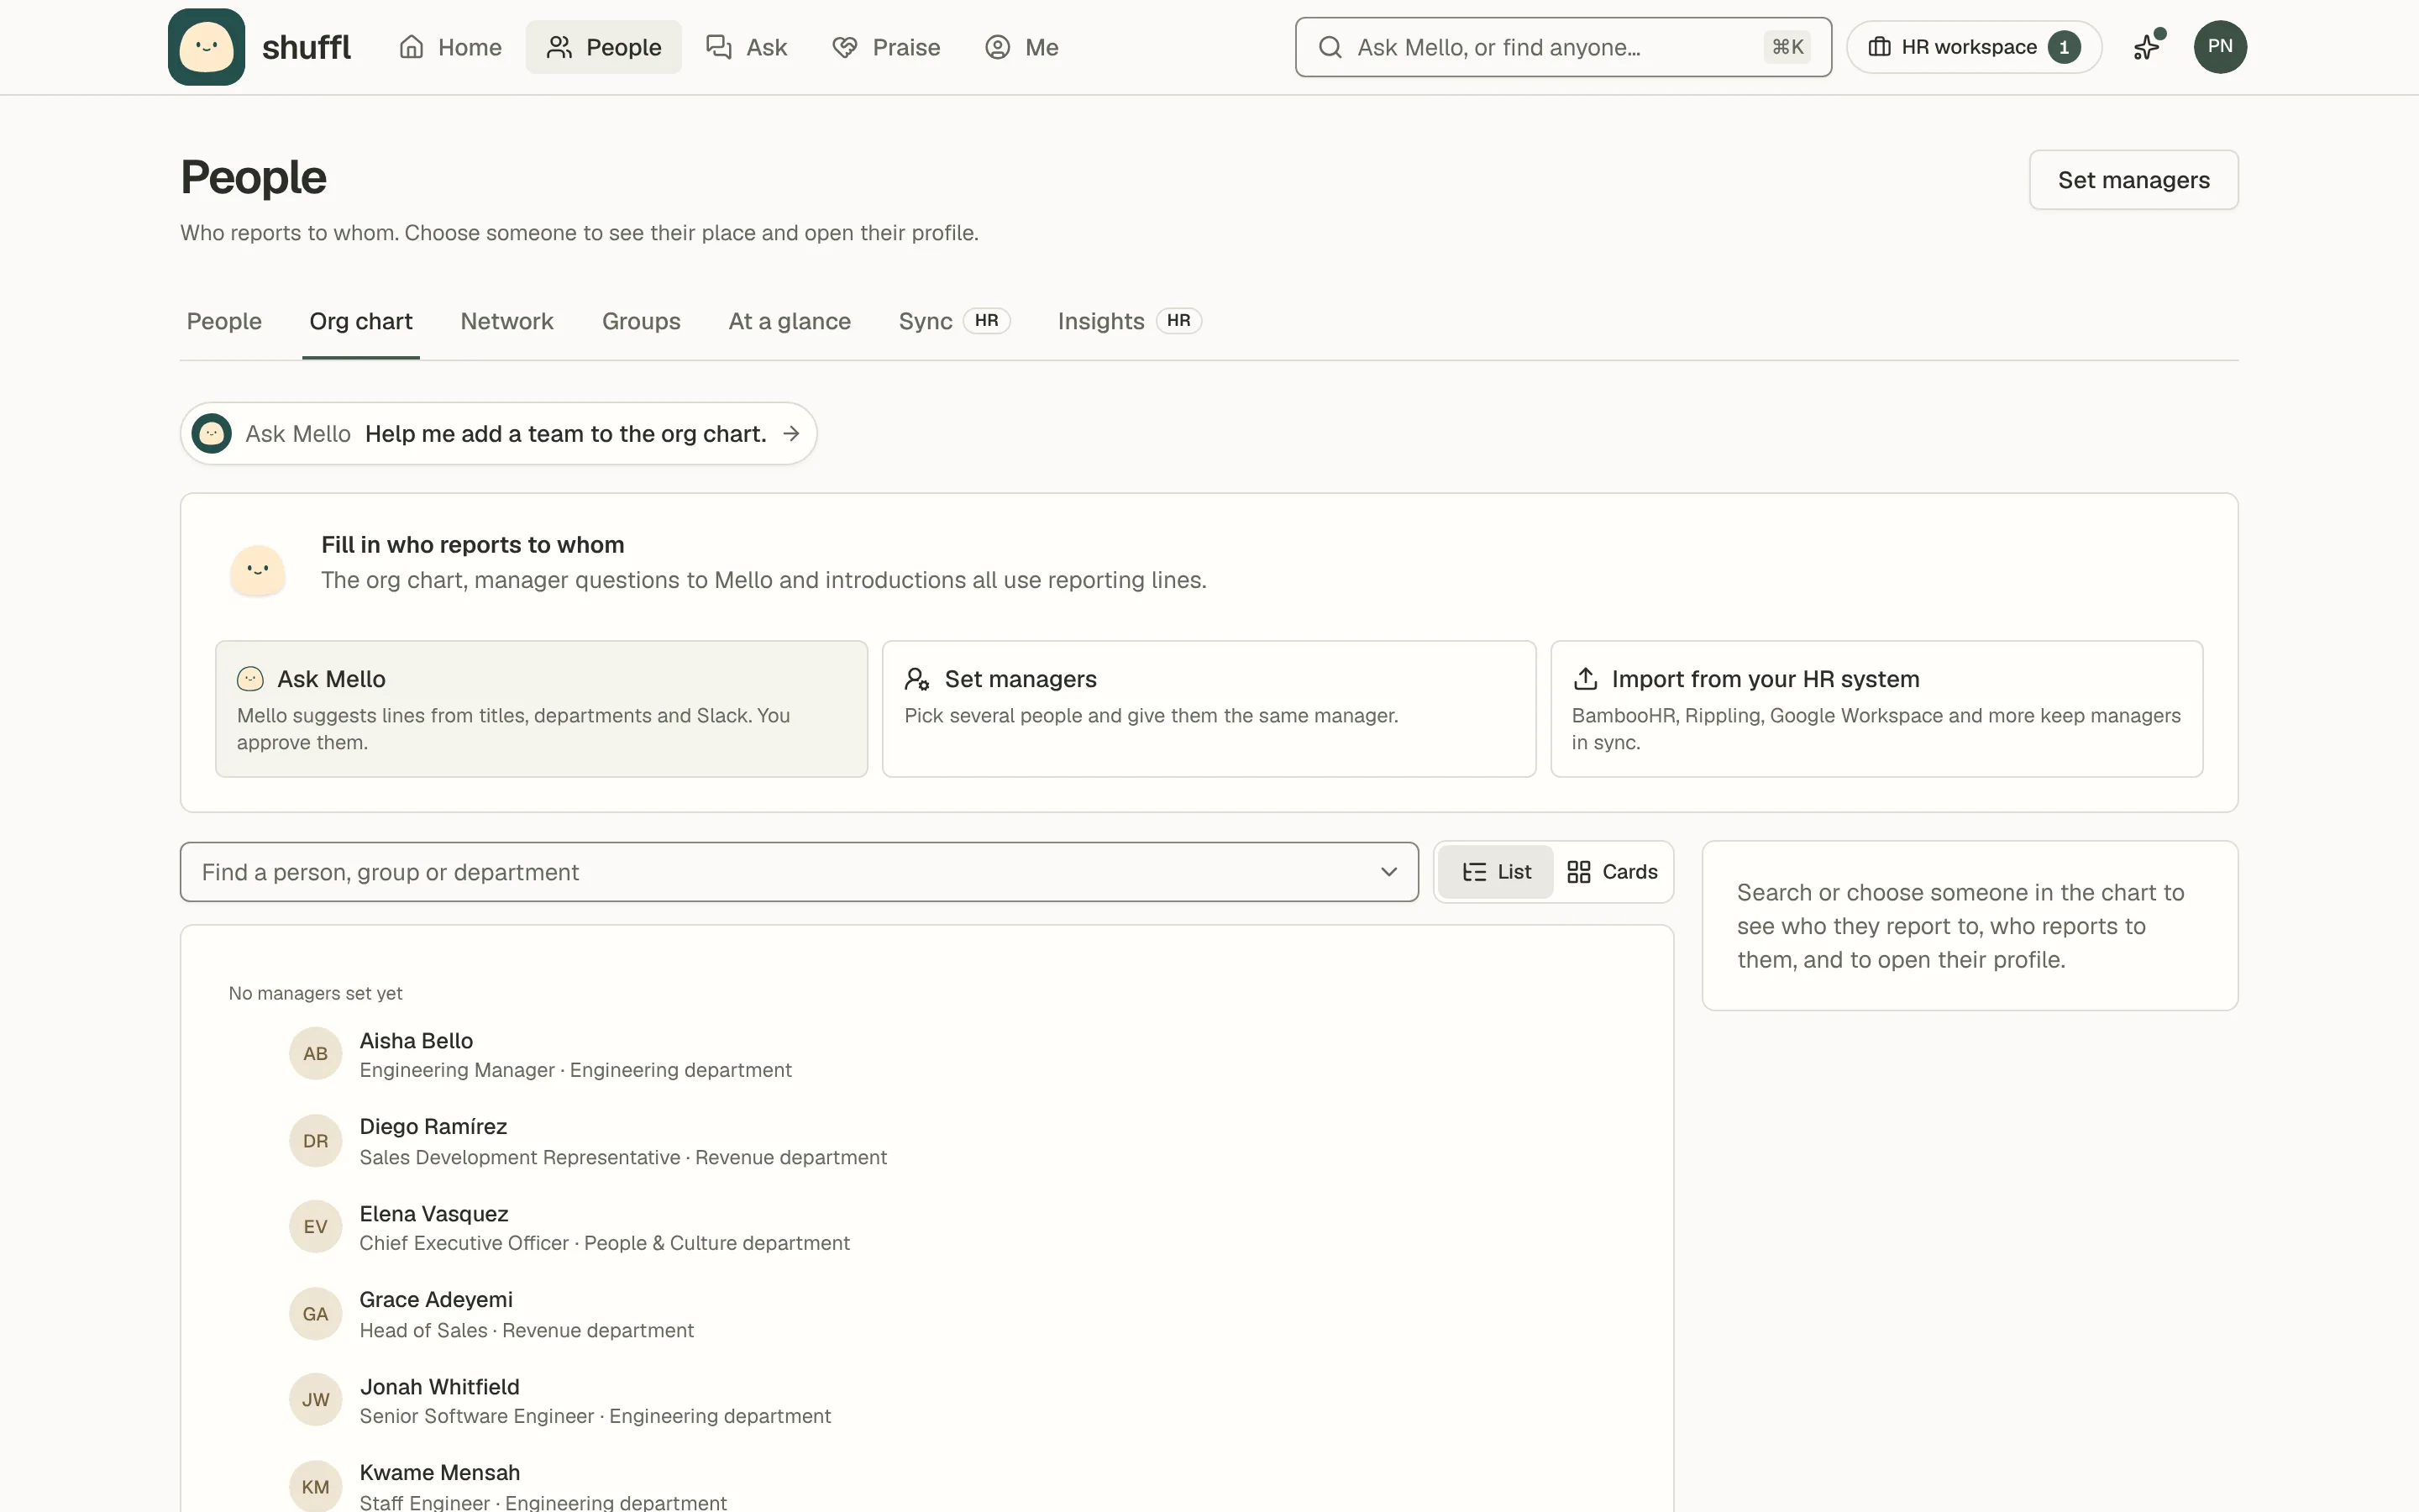This screenshot has width=2419, height=1512.
Task: Select the Org chart tab
Action: [x=361, y=321]
